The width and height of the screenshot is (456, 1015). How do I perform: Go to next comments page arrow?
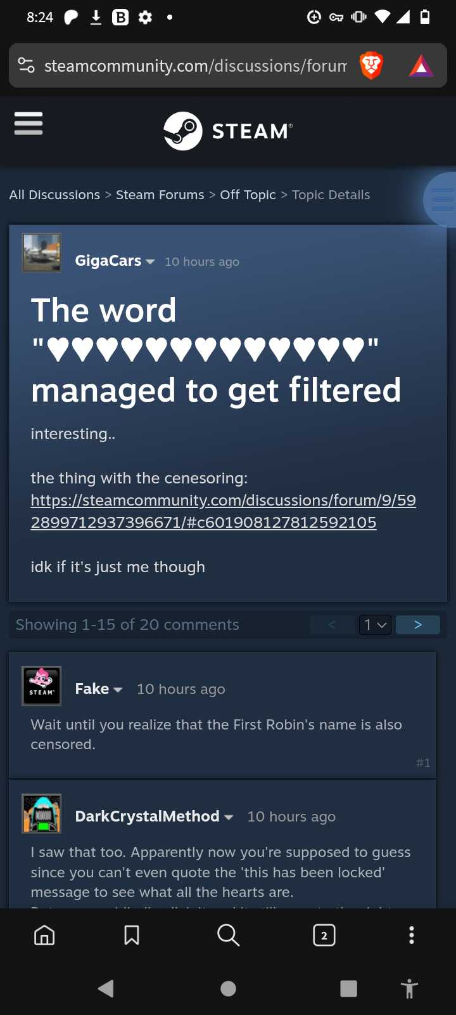(418, 625)
